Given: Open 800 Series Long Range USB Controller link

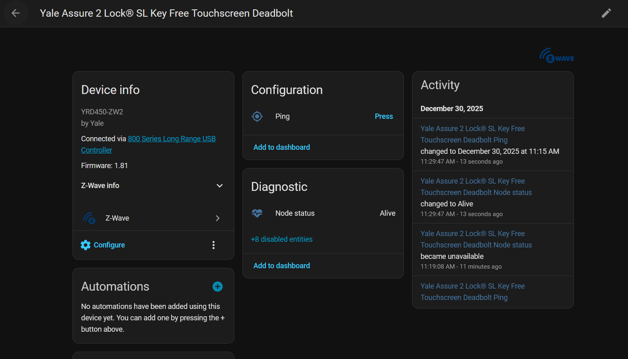Looking at the screenshot, I should (171, 139).
